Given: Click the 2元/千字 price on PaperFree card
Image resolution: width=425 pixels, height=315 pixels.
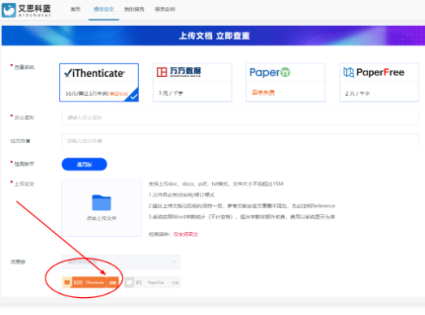Looking at the screenshot, I should 358,93.
